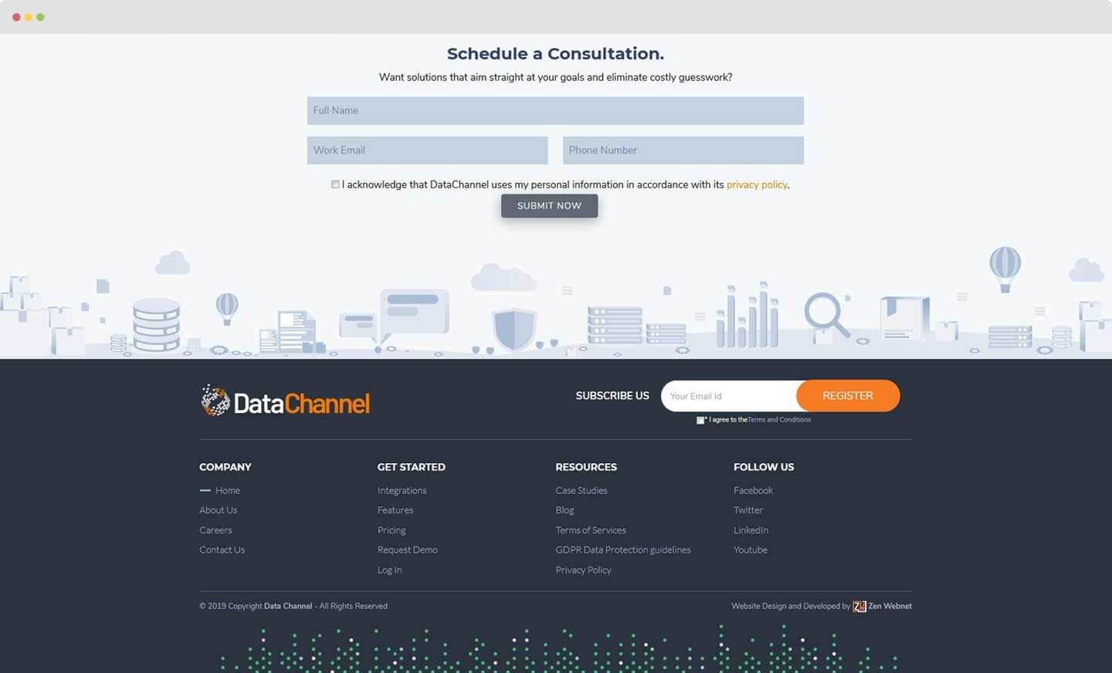Open the Careers footer link
Screen dimensions: 1112x673
[x=215, y=530]
